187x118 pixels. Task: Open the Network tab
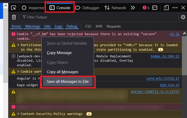point(115,8)
